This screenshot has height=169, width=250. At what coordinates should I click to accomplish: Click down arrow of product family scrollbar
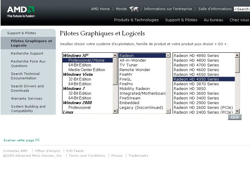click(x=168, y=111)
